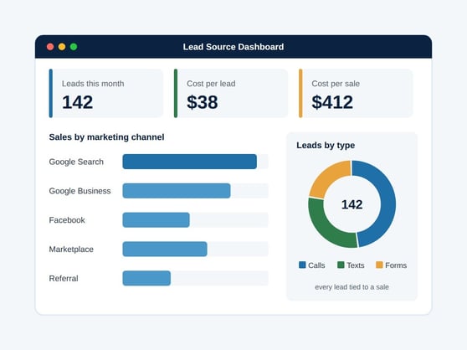Click the "Leads this month" label
467x350 pixels.
pyautogui.click(x=93, y=84)
